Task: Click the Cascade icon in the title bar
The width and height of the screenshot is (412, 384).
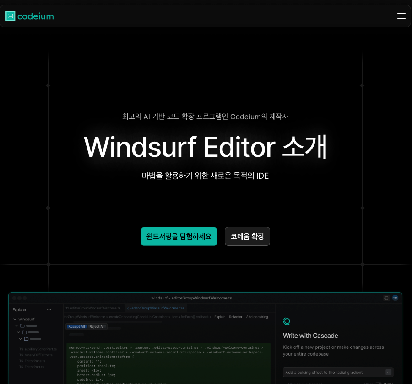Action: click(386, 298)
